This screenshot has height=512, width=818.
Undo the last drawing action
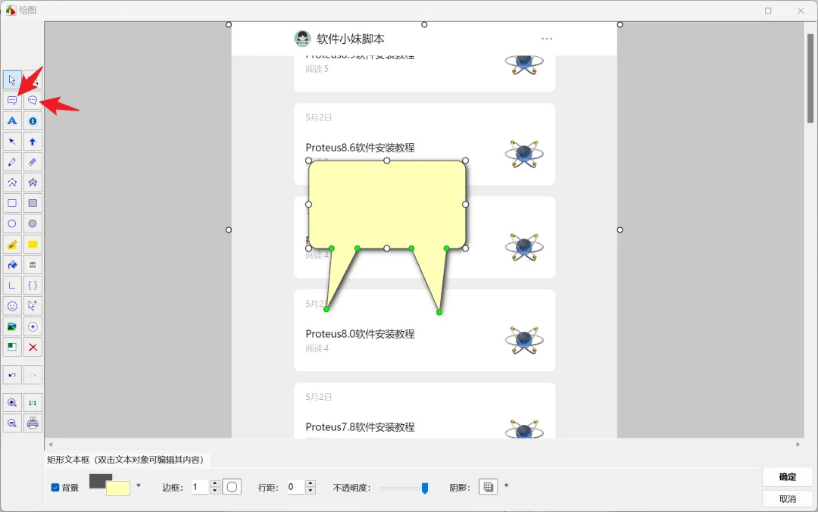[x=12, y=375]
